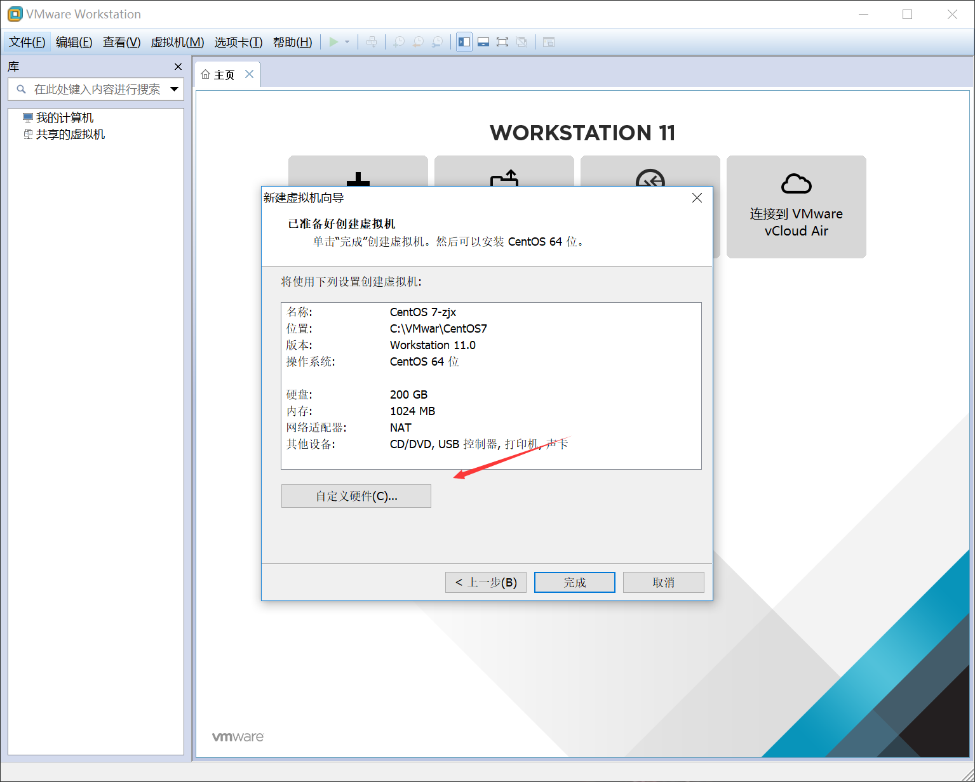
Task: Open the power options dropdown arrow
Action: click(347, 42)
